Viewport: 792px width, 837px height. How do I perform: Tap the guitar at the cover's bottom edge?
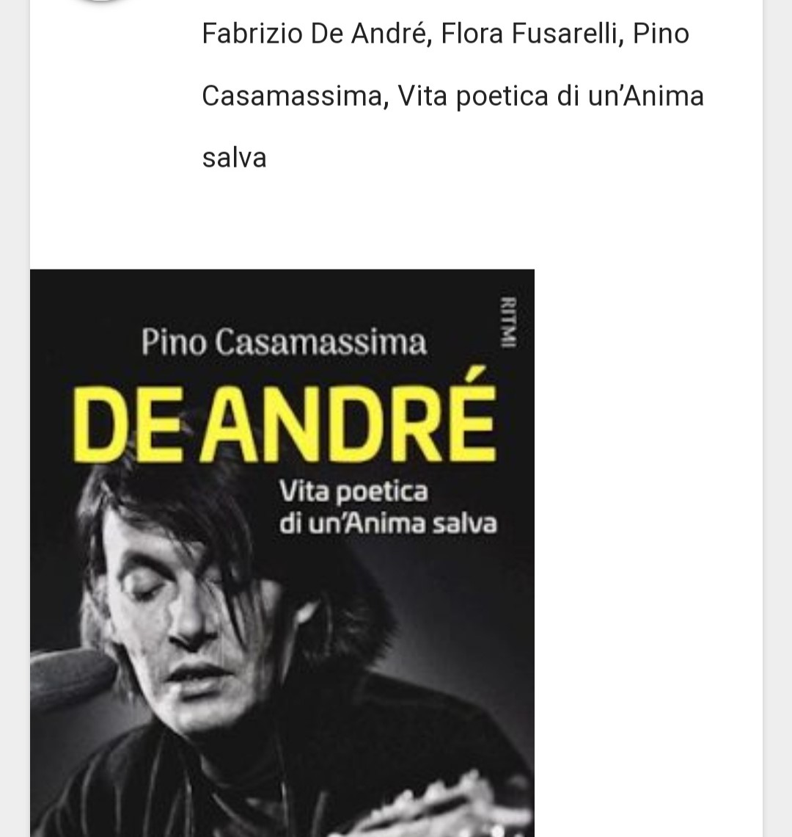(427, 806)
